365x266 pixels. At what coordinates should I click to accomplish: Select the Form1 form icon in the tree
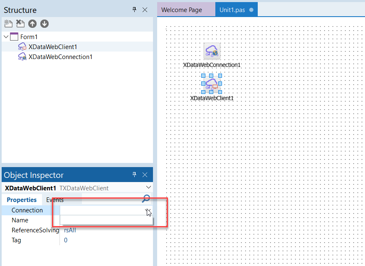point(14,37)
